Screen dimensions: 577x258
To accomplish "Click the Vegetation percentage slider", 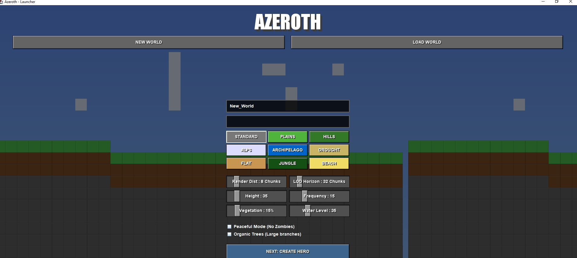I will (256, 210).
